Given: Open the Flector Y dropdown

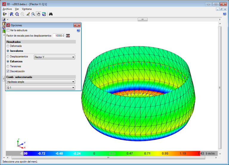Looking at the screenshot, I should coord(55,57).
